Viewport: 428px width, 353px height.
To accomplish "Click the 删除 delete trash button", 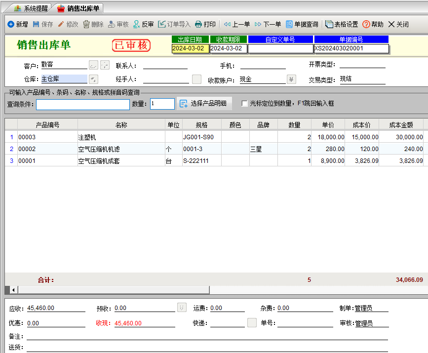I will tap(93, 24).
